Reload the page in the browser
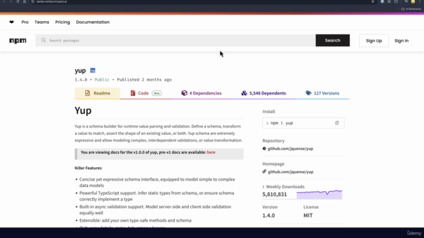424x238 pixels. [18, 1]
